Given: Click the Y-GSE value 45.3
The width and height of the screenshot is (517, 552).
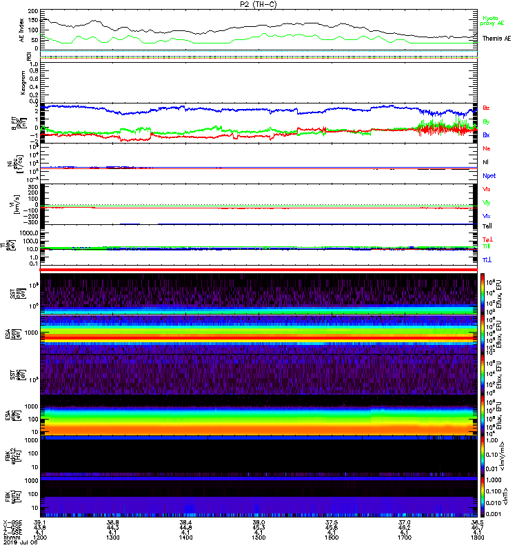Looking at the screenshot, I should [x=258, y=528].
